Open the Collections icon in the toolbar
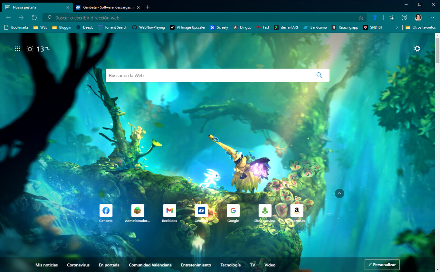 [392, 18]
